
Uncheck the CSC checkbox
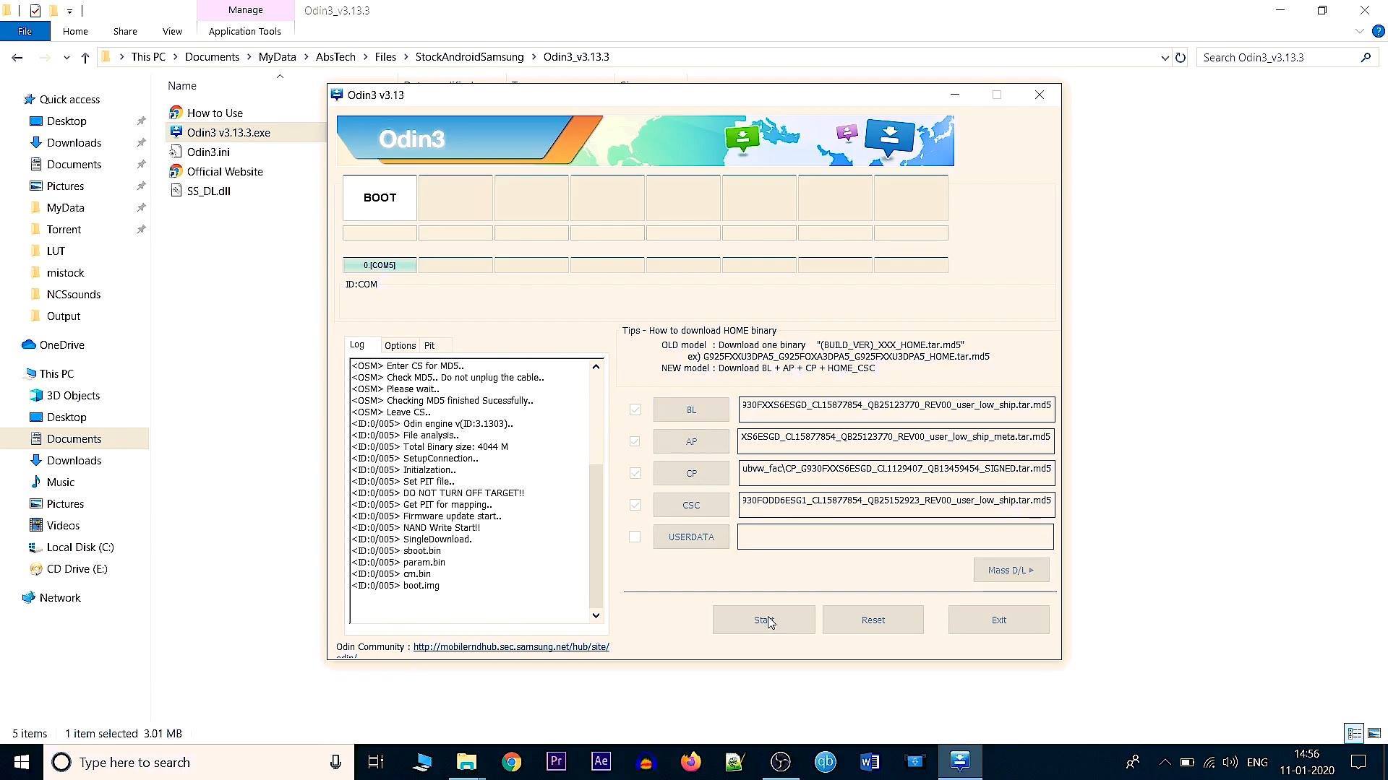635,505
